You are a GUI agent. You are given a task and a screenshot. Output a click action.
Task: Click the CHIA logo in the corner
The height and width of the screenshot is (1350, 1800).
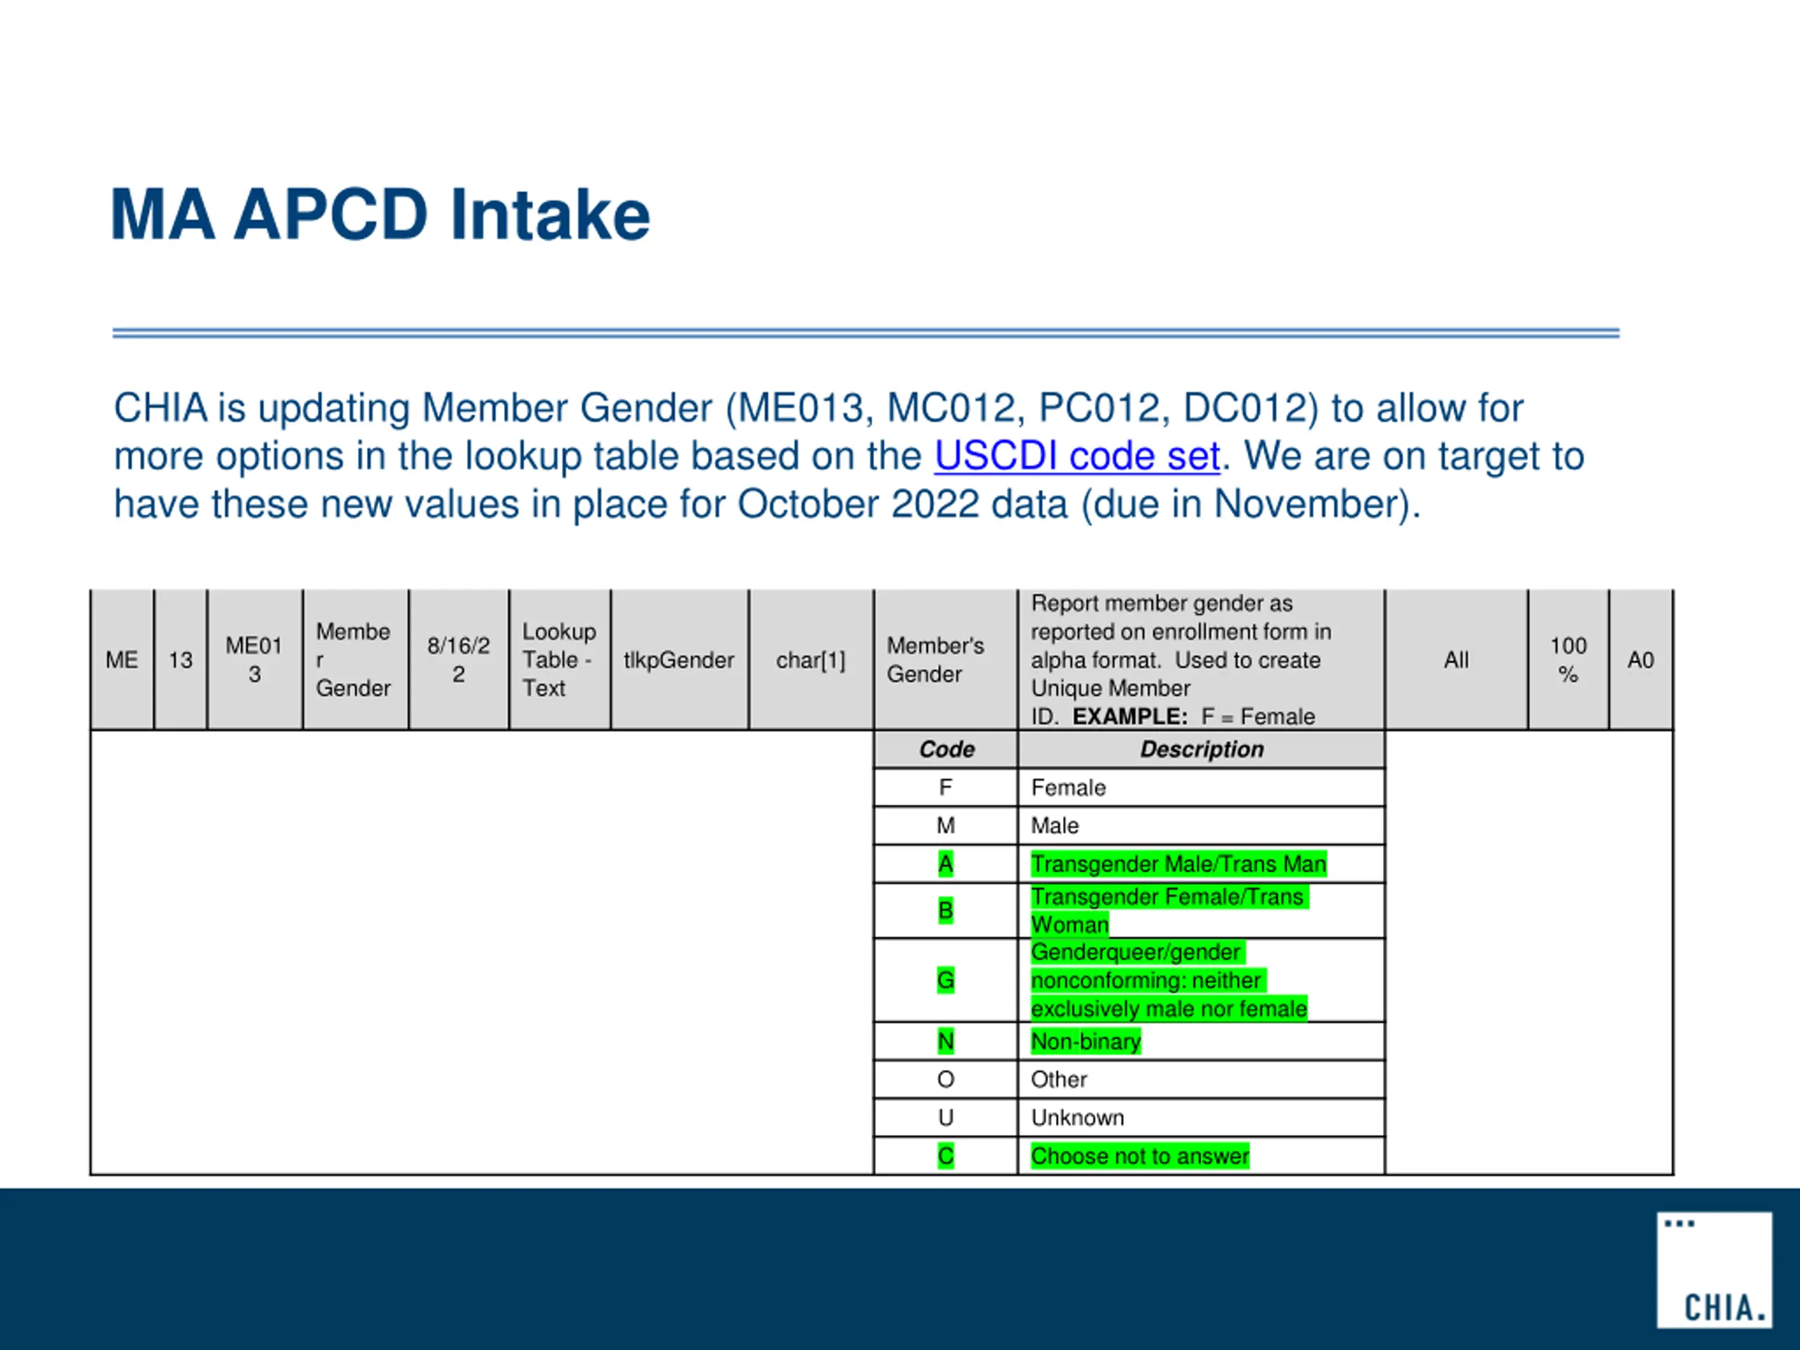(x=1714, y=1271)
